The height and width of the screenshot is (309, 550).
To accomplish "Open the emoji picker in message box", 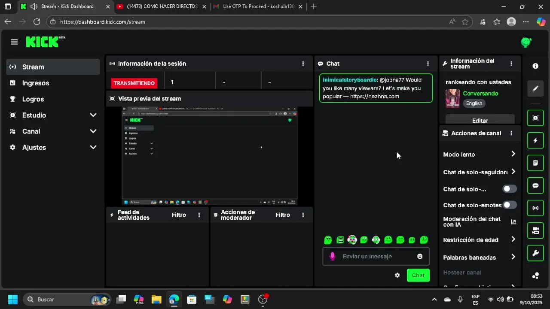I will [420, 256].
